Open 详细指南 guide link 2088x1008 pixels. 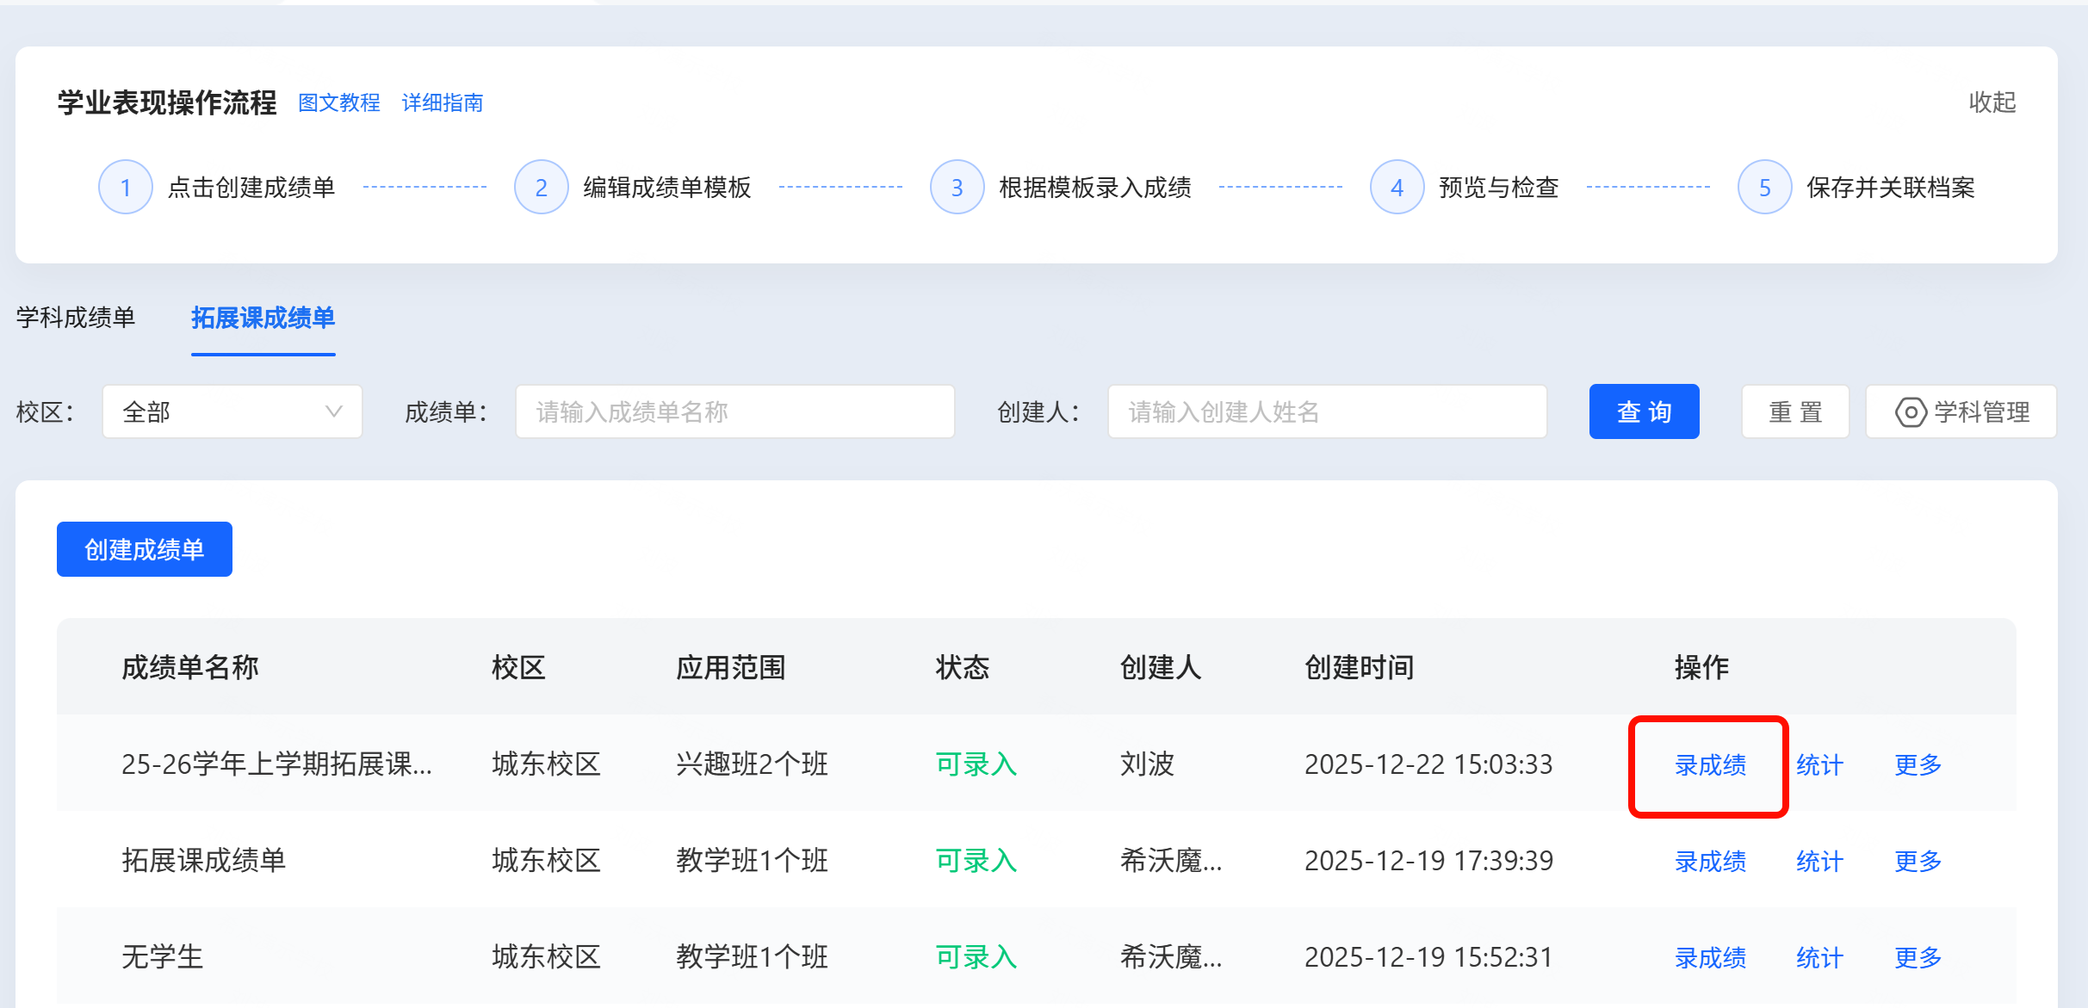443,102
